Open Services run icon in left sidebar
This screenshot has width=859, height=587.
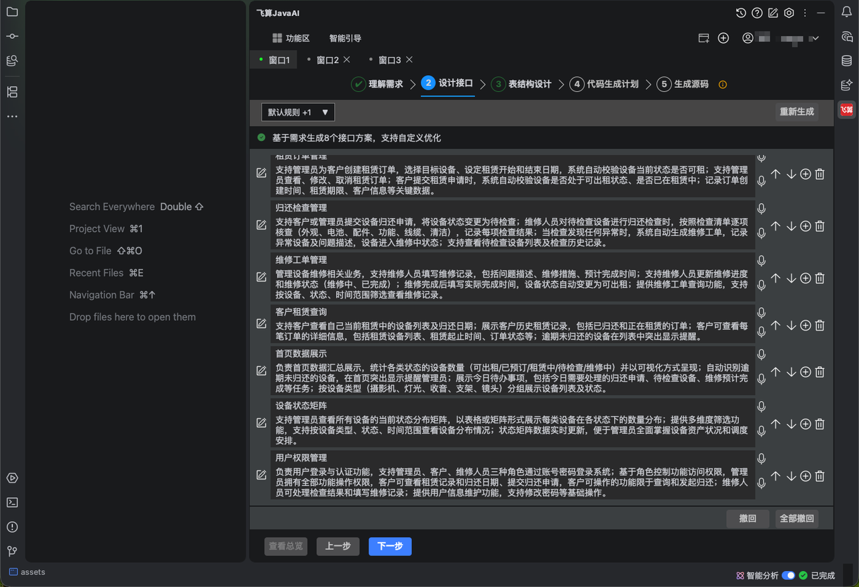12,478
